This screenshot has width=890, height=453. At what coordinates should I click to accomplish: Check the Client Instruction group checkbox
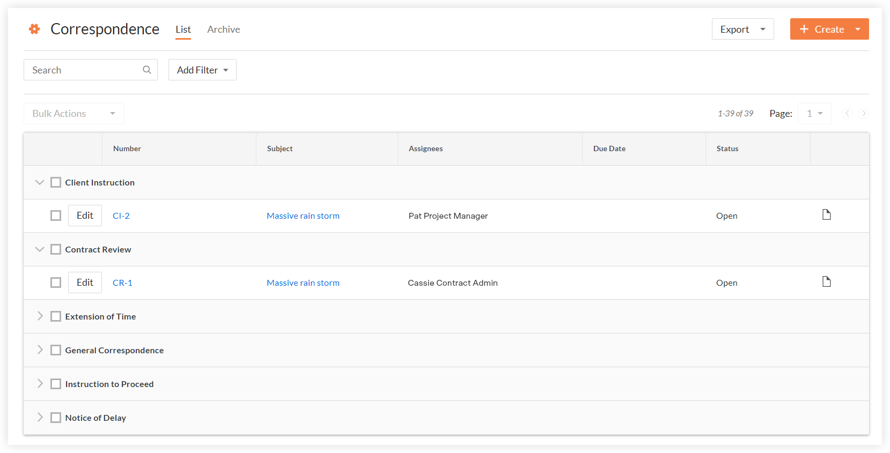point(56,182)
